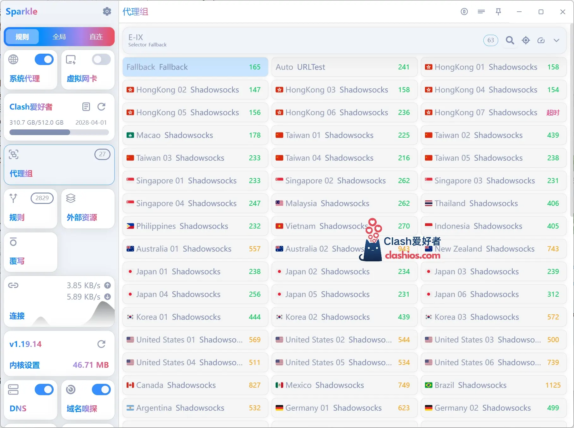Open the Clash爱好者 profile document icon
The image size is (574, 428).
click(86, 107)
